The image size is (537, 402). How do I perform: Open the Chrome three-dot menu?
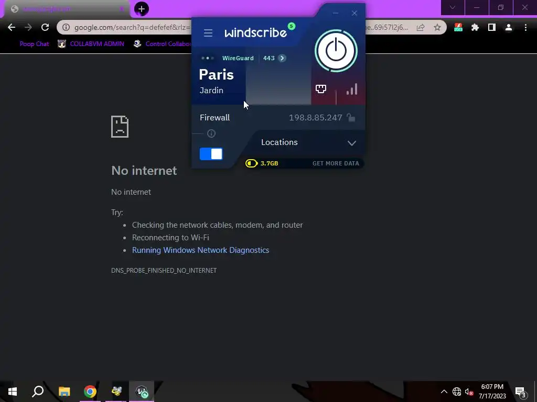click(x=525, y=27)
